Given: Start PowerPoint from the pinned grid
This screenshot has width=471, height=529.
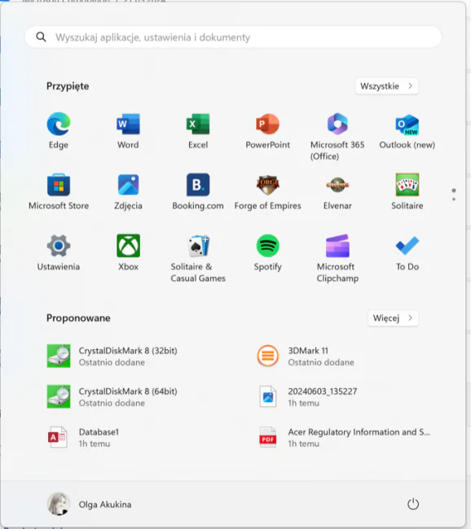Looking at the screenshot, I should (x=267, y=130).
